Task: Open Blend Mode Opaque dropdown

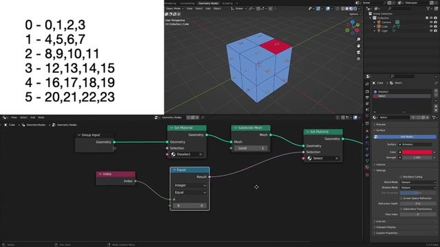Action: click(x=418, y=183)
